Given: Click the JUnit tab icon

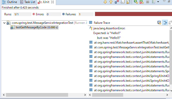Looking at the screenshot, I should click(x=40, y=2).
